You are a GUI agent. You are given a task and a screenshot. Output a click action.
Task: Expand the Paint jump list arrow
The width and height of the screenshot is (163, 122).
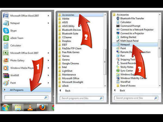click(x=48, y=83)
